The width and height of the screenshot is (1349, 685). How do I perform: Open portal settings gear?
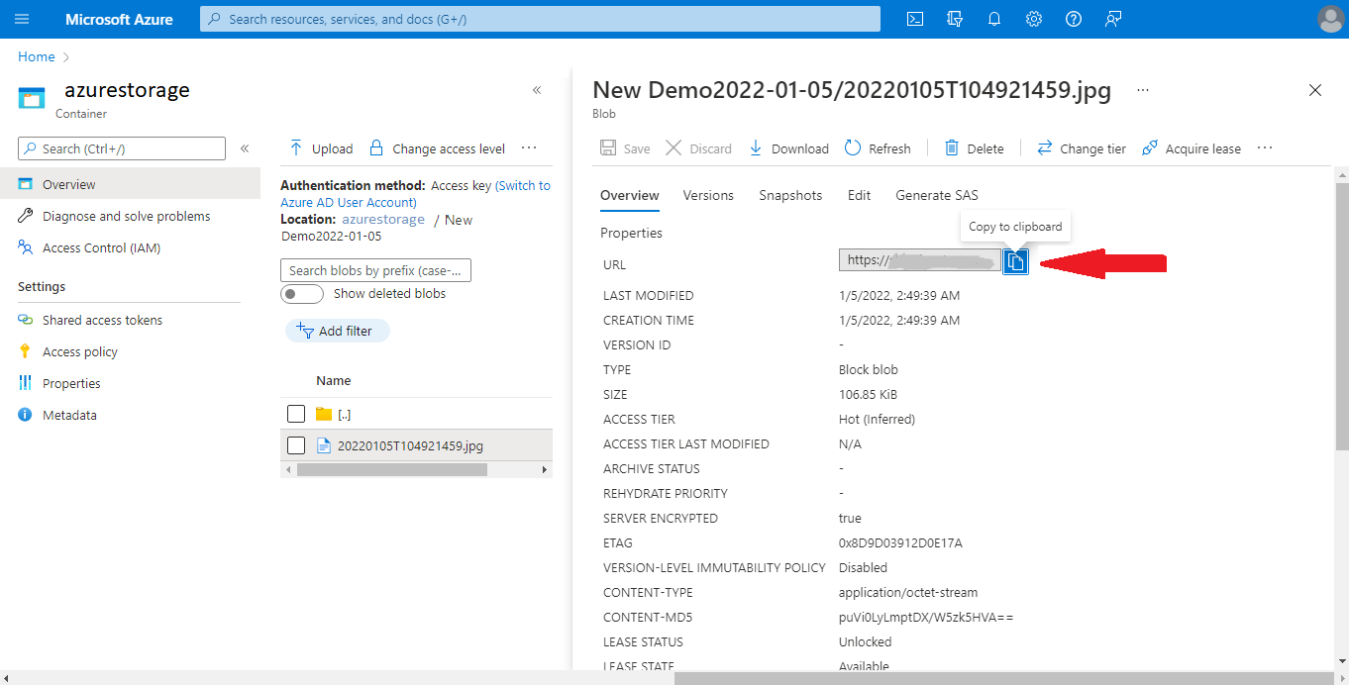pos(1034,19)
